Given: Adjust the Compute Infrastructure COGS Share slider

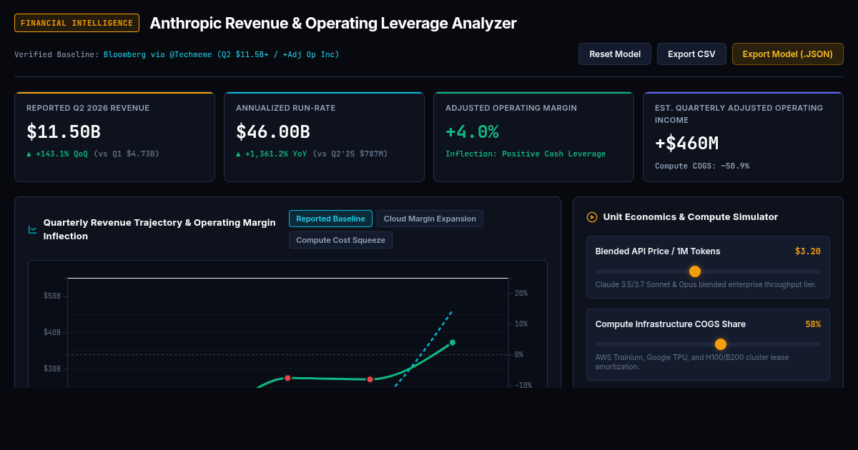Looking at the screenshot, I should (721, 344).
